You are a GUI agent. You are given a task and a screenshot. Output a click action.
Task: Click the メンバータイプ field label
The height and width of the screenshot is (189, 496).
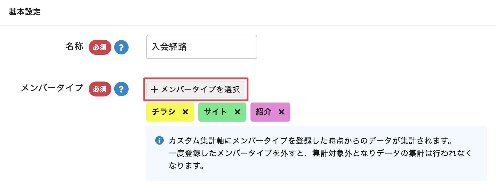(52, 88)
